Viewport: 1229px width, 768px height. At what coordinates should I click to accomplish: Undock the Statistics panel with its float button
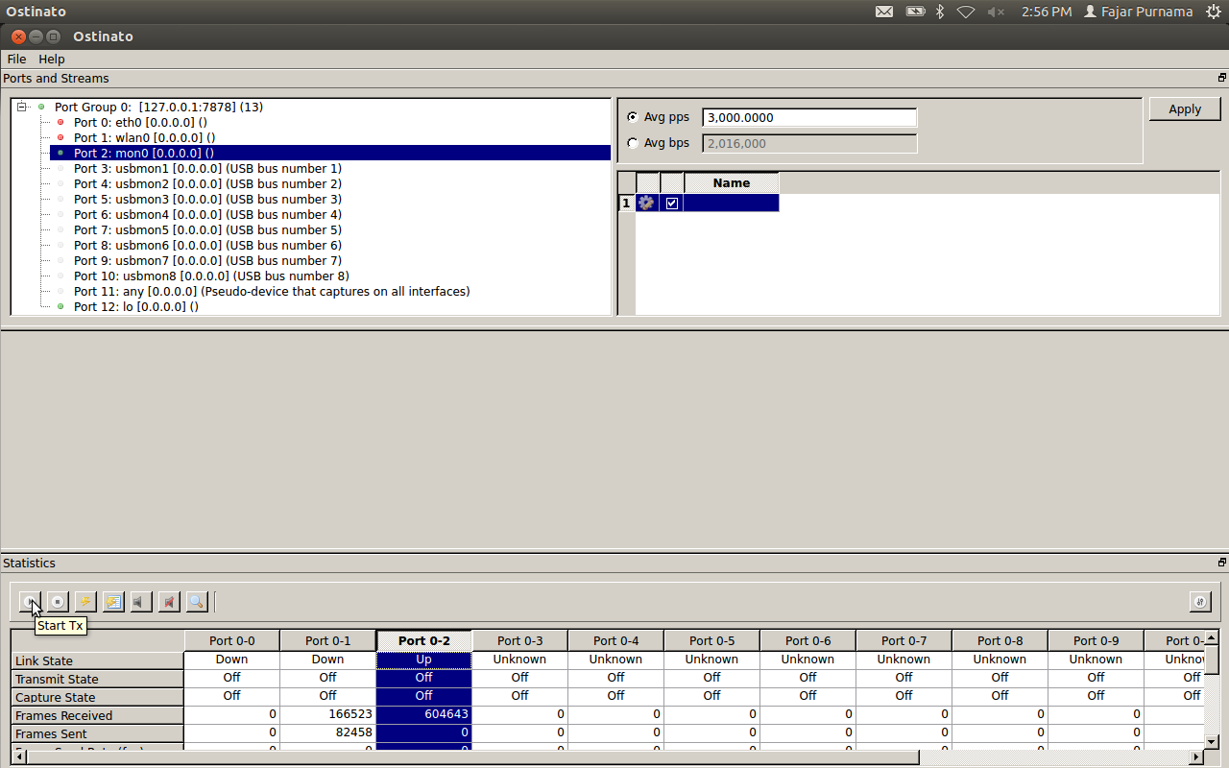click(x=1222, y=563)
